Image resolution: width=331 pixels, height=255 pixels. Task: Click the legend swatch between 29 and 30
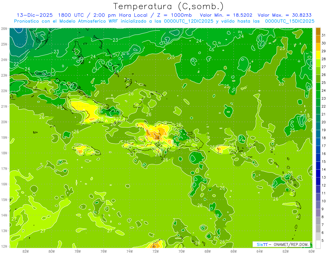(318, 47)
